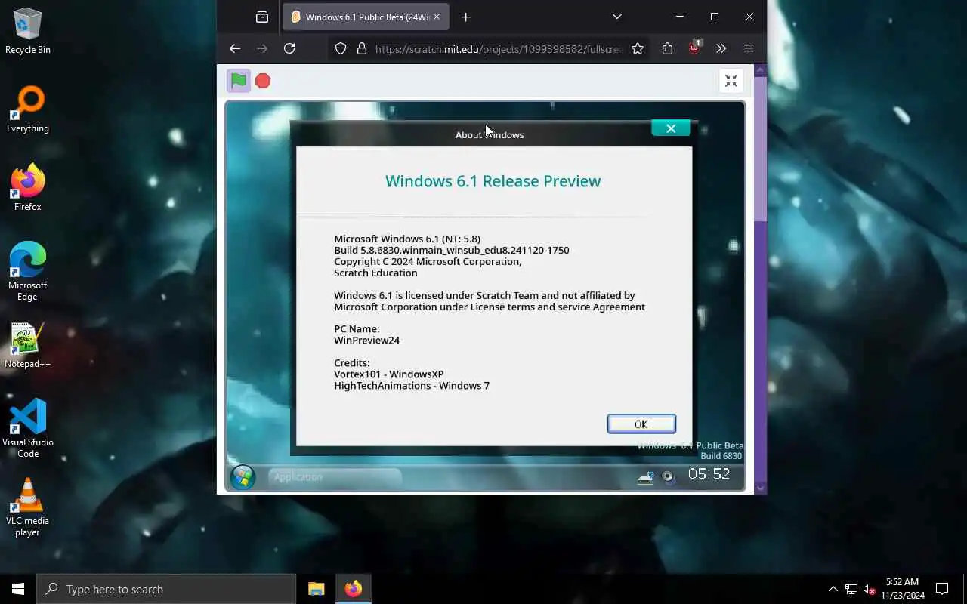
Task: List all tabs dropdown
Action: [x=617, y=17]
